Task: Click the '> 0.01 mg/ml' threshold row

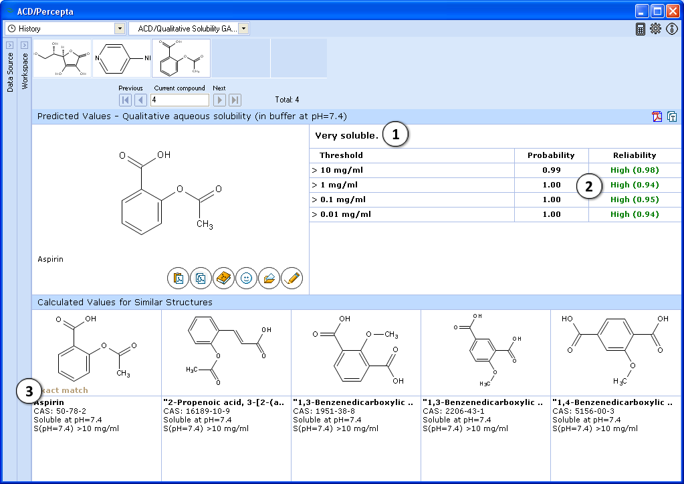Action: pyautogui.click(x=495, y=214)
